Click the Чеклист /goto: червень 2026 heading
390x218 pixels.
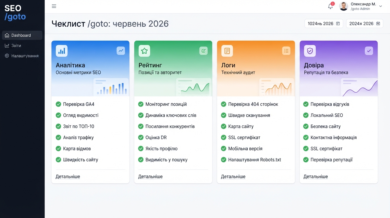pyautogui.click(x=110, y=24)
